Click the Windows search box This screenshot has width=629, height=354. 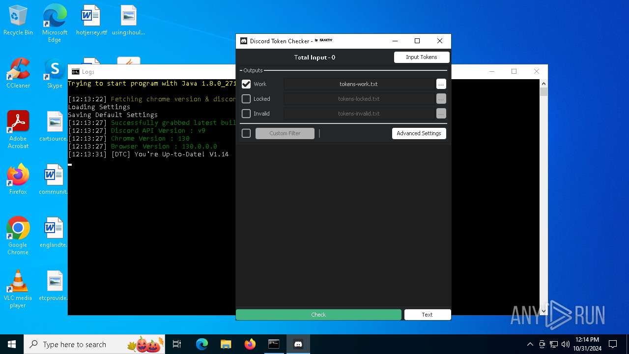click(x=94, y=344)
